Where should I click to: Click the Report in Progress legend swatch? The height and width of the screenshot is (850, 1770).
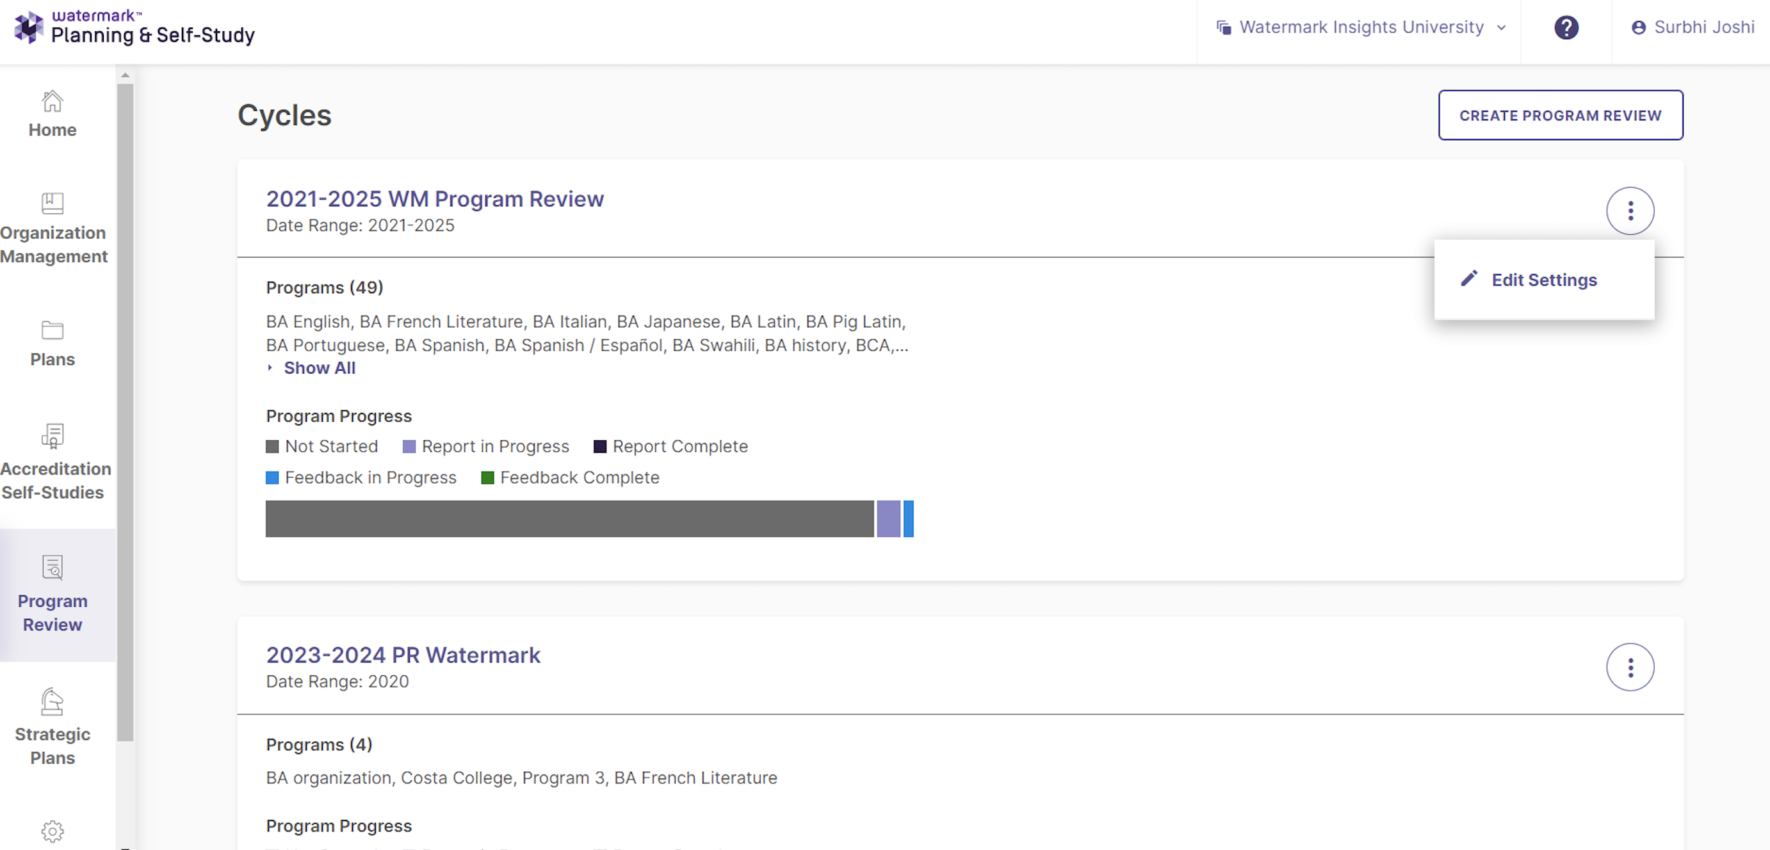pos(409,446)
